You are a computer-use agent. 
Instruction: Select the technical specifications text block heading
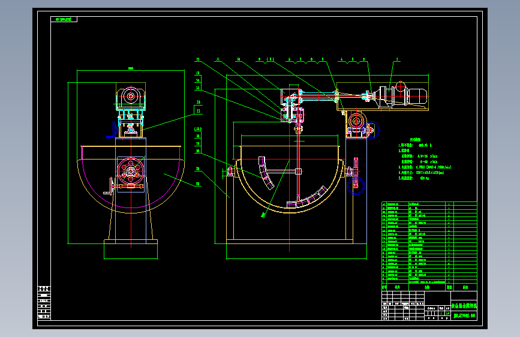point(415,140)
